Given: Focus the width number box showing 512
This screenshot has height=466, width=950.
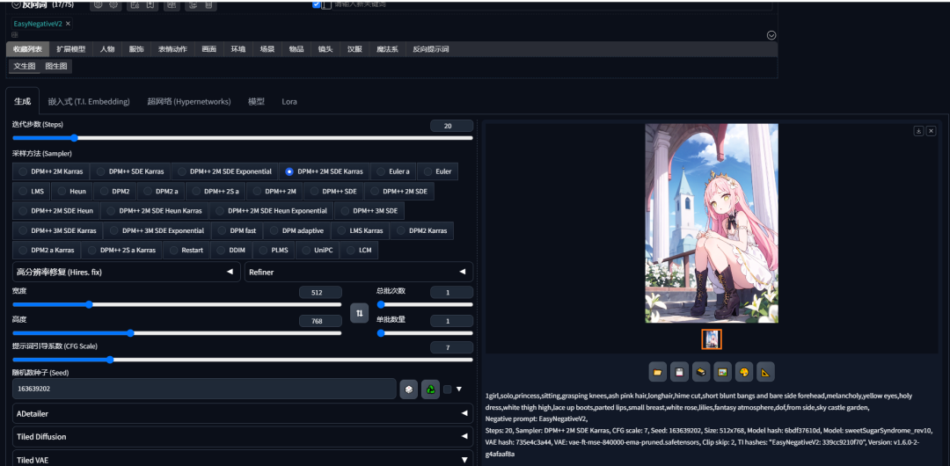Looking at the screenshot, I should pos(320,293).
